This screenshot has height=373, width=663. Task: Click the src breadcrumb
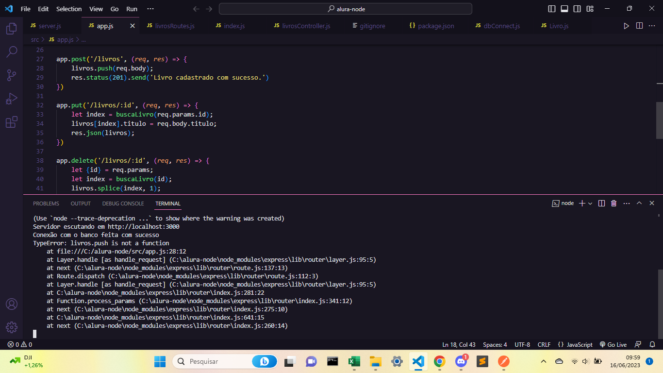coord(35,40)
